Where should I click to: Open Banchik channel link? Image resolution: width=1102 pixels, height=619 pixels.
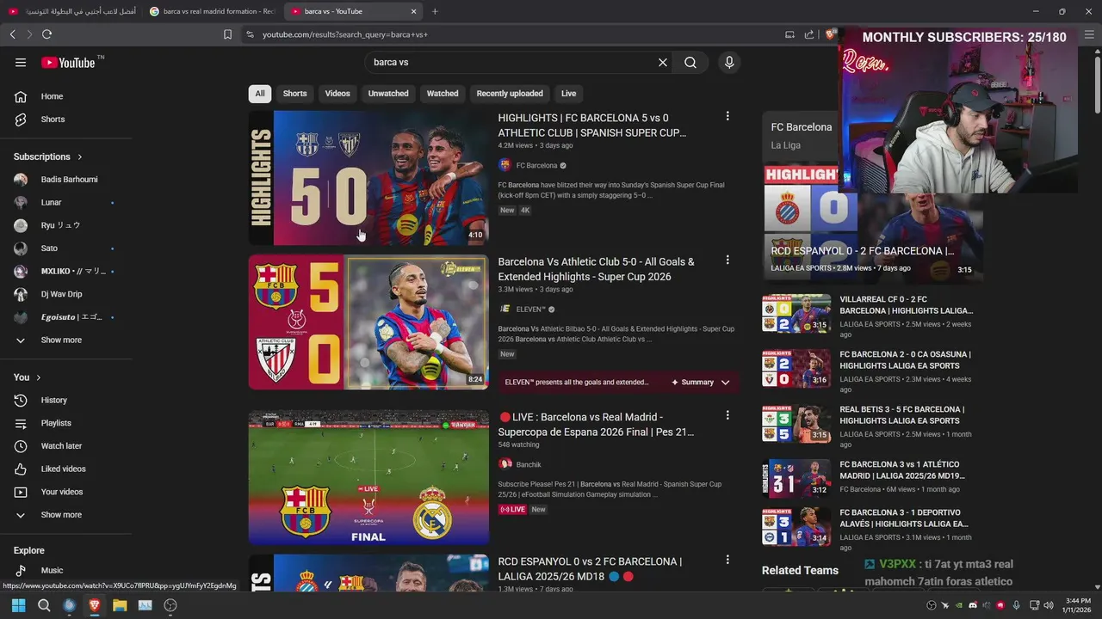529,464
